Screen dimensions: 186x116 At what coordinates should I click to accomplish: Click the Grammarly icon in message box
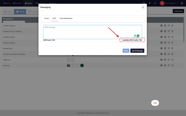[x=138, y=36]
